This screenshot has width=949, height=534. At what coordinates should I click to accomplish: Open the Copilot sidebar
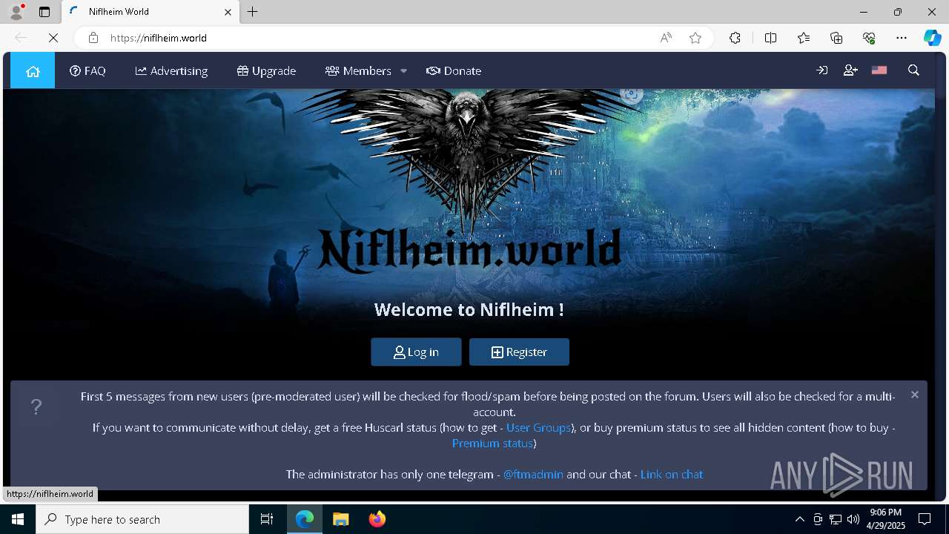932,38
